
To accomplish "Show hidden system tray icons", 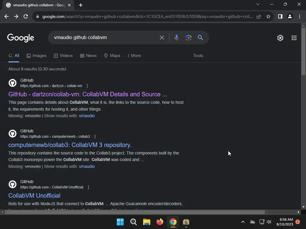I will click(x=243, y=222).
